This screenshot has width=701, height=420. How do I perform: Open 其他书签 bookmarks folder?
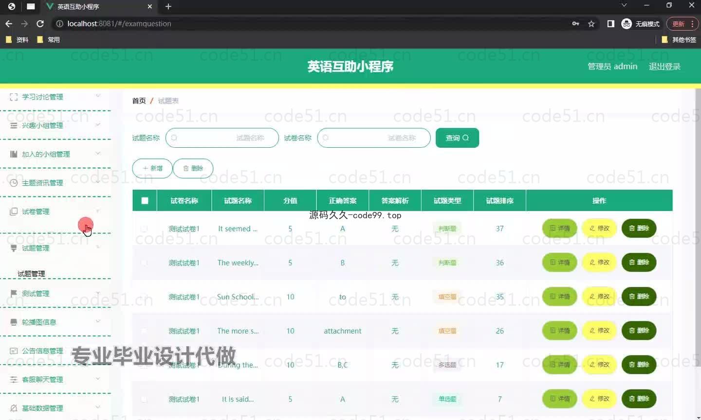[x=679, y=39]
